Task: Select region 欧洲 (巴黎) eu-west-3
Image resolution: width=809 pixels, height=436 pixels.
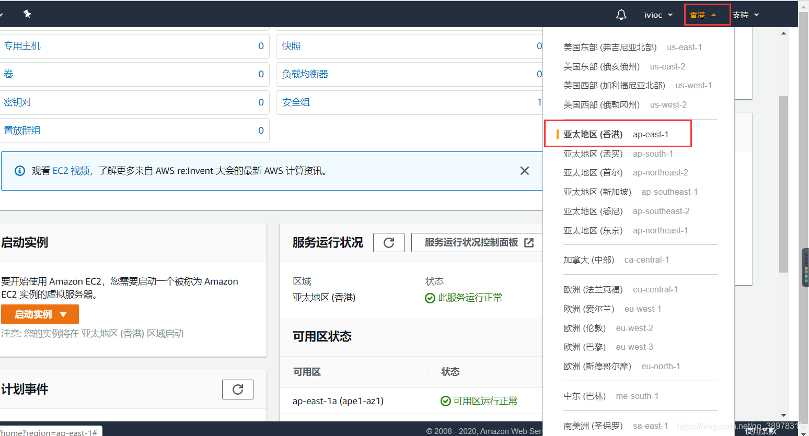Action: pyautogui.click(x=608, y=347)
